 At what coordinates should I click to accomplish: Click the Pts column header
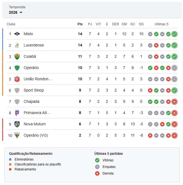(80, 24)
